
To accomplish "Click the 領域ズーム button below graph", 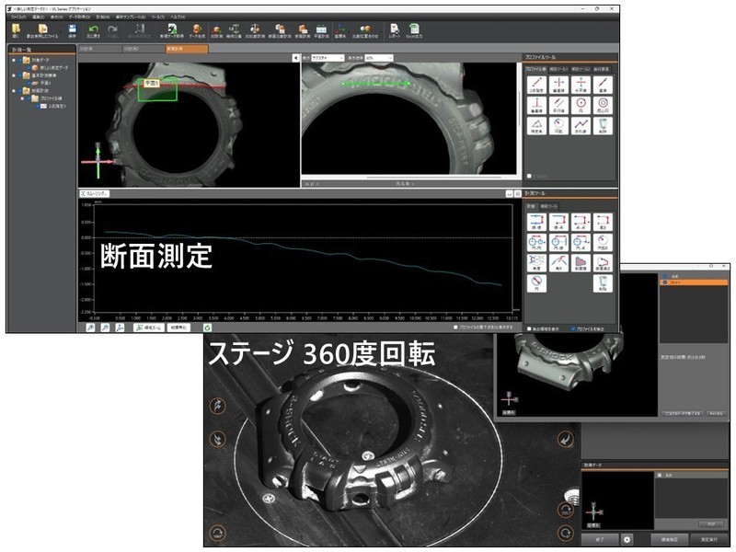I will [148, 328].
